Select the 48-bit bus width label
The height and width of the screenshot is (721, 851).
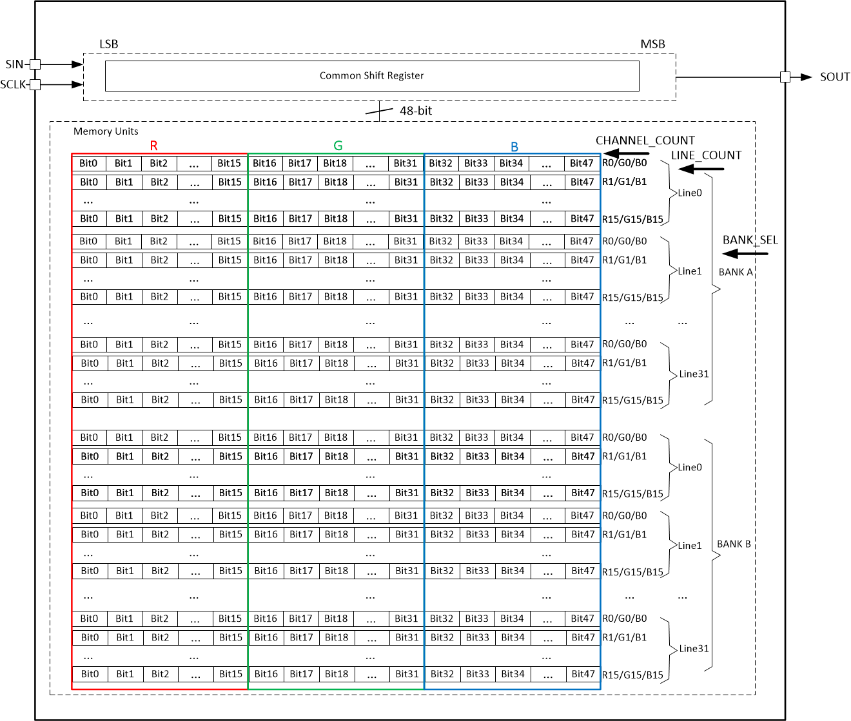point(416,111)
